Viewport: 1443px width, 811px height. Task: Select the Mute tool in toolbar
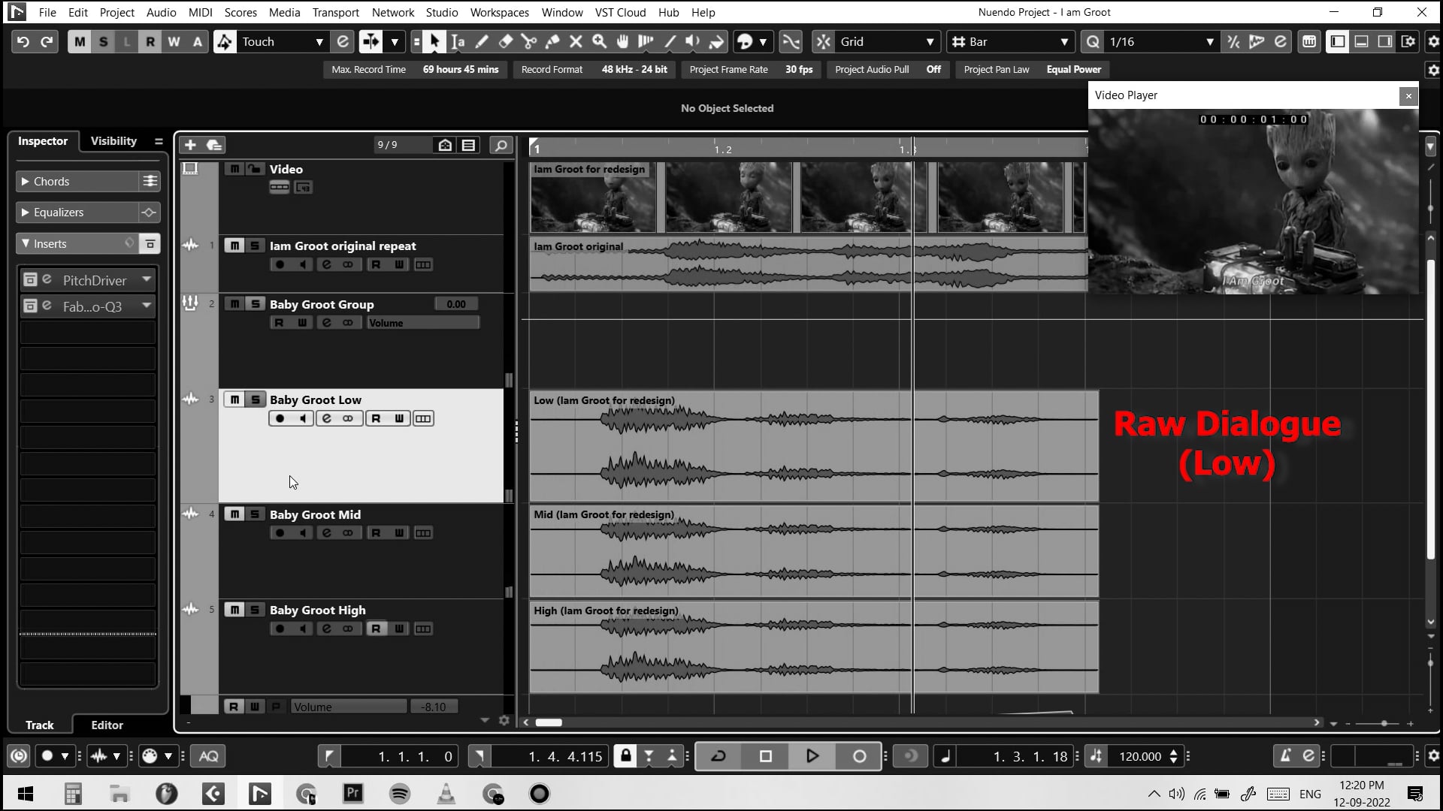(576, 42)
